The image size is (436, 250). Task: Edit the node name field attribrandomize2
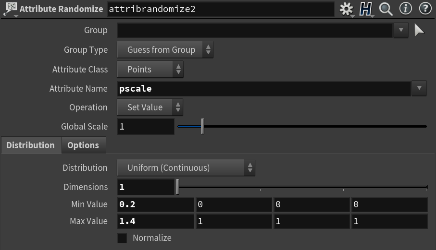(221, 9)
